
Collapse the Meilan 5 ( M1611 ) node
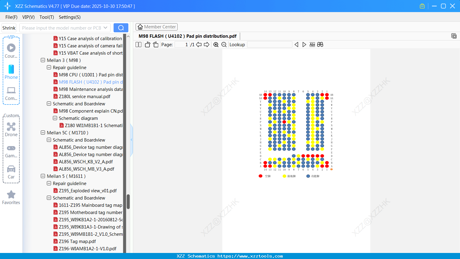tap(43, 176)
